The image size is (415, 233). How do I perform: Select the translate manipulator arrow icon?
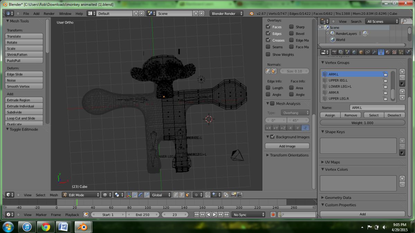click(x=135, y=195)
